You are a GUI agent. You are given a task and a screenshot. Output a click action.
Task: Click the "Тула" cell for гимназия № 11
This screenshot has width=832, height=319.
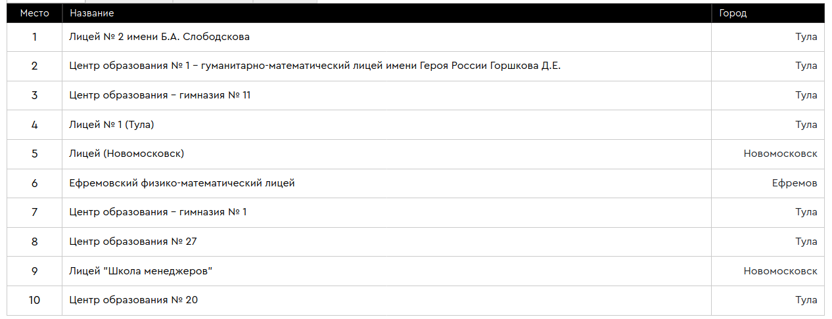[x=806, y=95]
